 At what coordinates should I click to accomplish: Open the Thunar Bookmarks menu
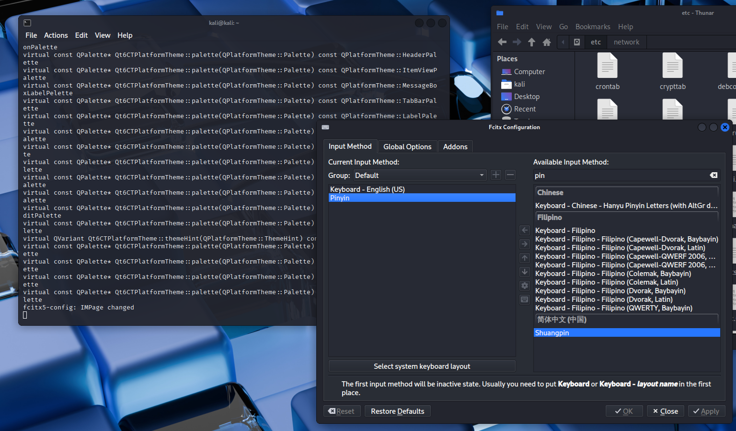pyautogui.click(x=593, y=27)
